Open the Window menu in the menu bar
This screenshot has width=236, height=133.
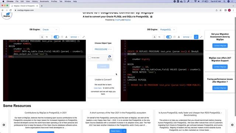point(67,1)
